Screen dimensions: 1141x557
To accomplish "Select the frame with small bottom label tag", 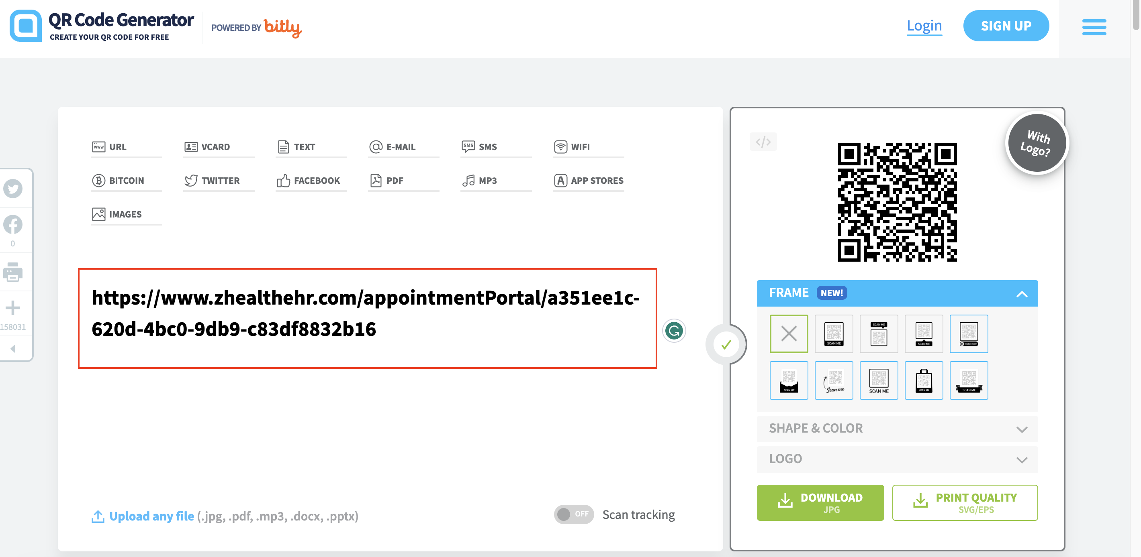I will click(x=924, y=333).
